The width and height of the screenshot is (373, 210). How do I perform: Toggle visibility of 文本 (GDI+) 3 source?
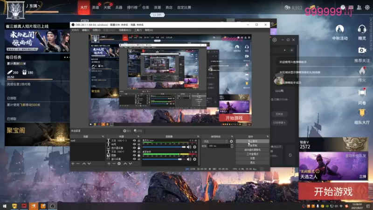coord(134,140)
